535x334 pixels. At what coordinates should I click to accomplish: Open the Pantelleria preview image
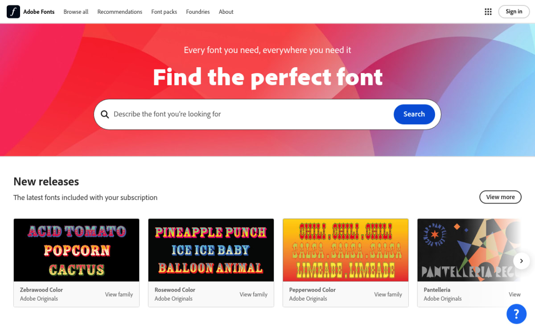(x=469, y=250)
